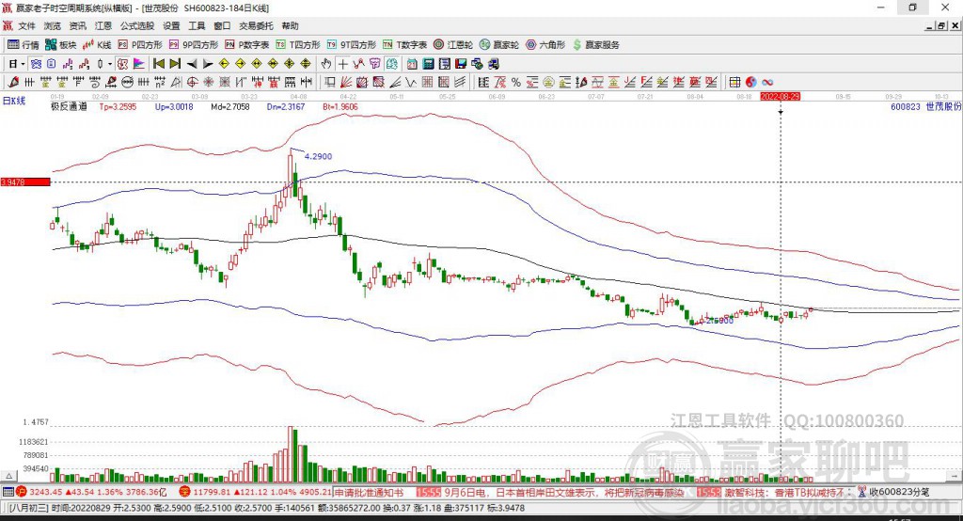
Task: Toggle the crosshair cursor tool
Action: (x=342, y=64)
